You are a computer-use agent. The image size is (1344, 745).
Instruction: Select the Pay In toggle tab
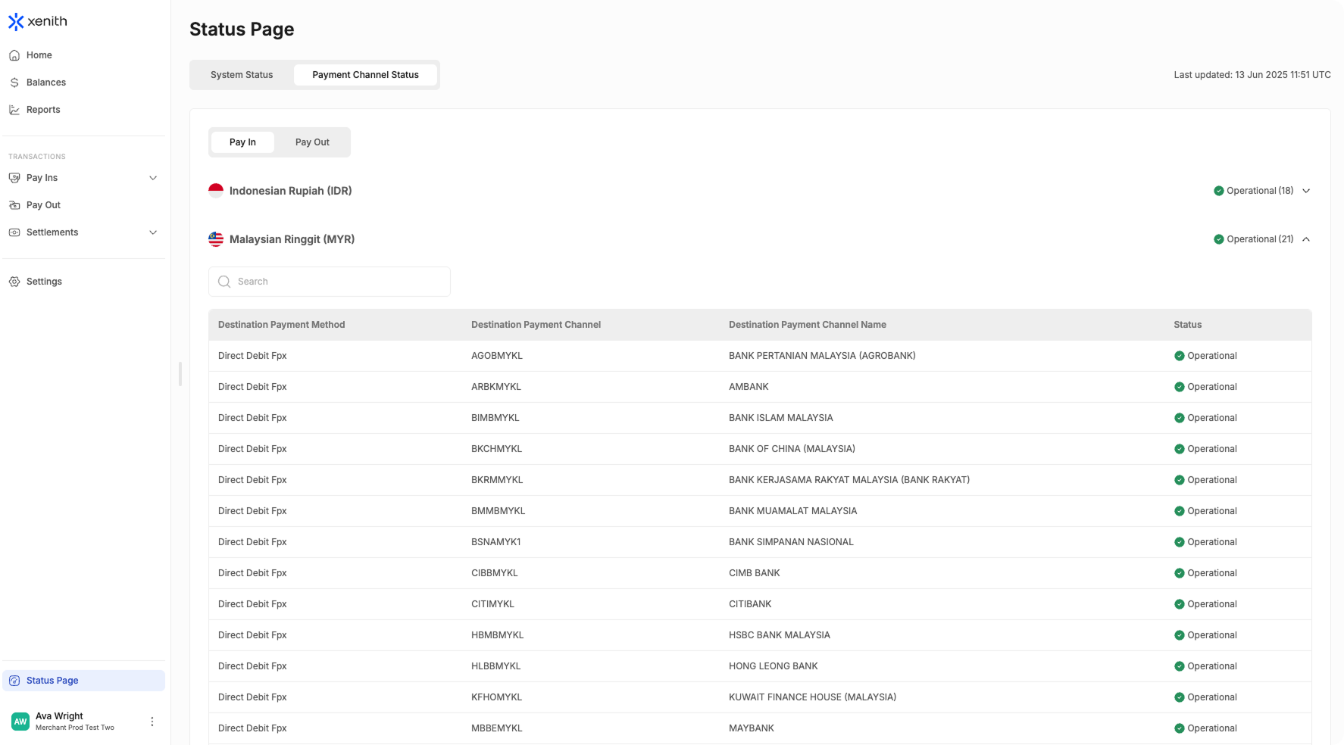point(242,142)
